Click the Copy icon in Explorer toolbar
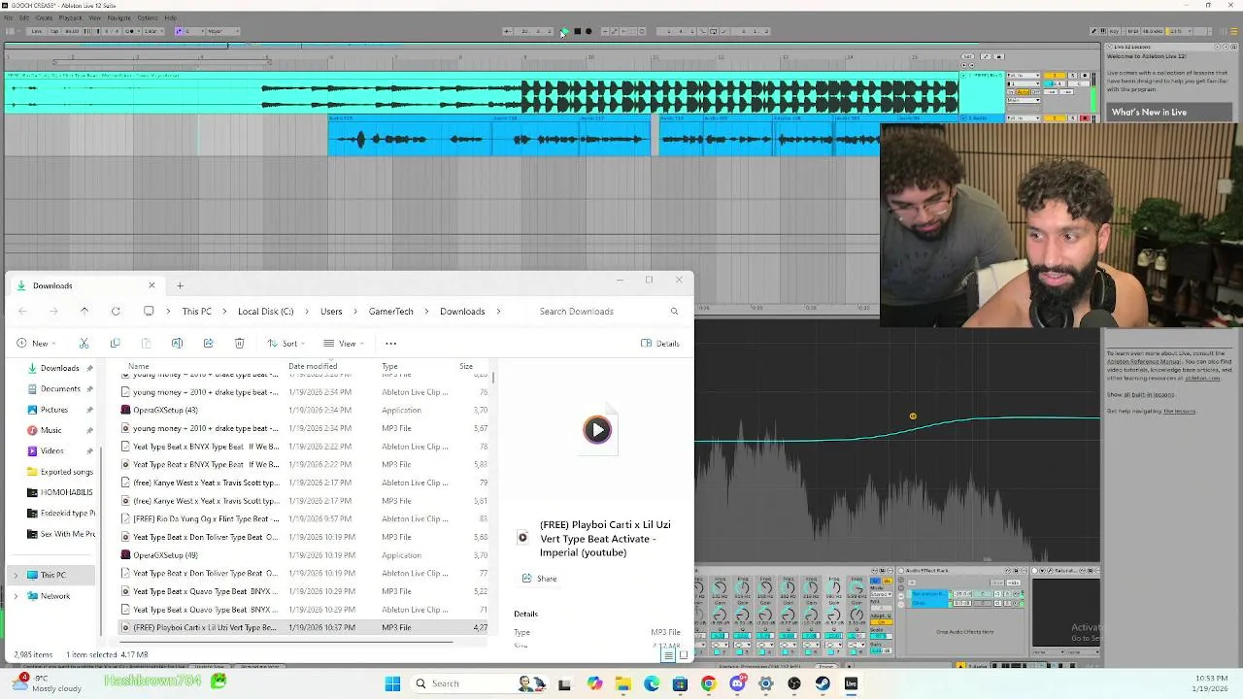 [x=115, y=343]
